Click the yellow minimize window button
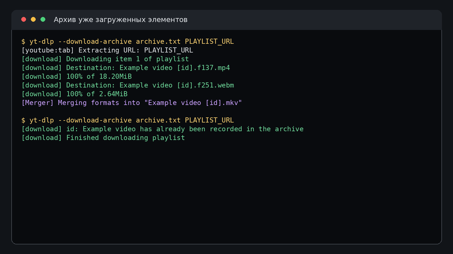Viewport: 453px width, 254px height. pos(33,19)
